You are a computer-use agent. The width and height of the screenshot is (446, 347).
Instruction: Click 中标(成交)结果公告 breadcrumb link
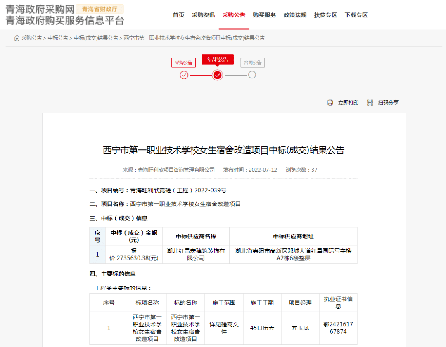click(x=96, y=38)
